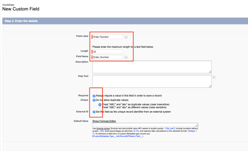The width and height of the screenshot is (248, 153).
Task: Click the Step 2 Enter the details header
Action: click(x=21, y=21)
